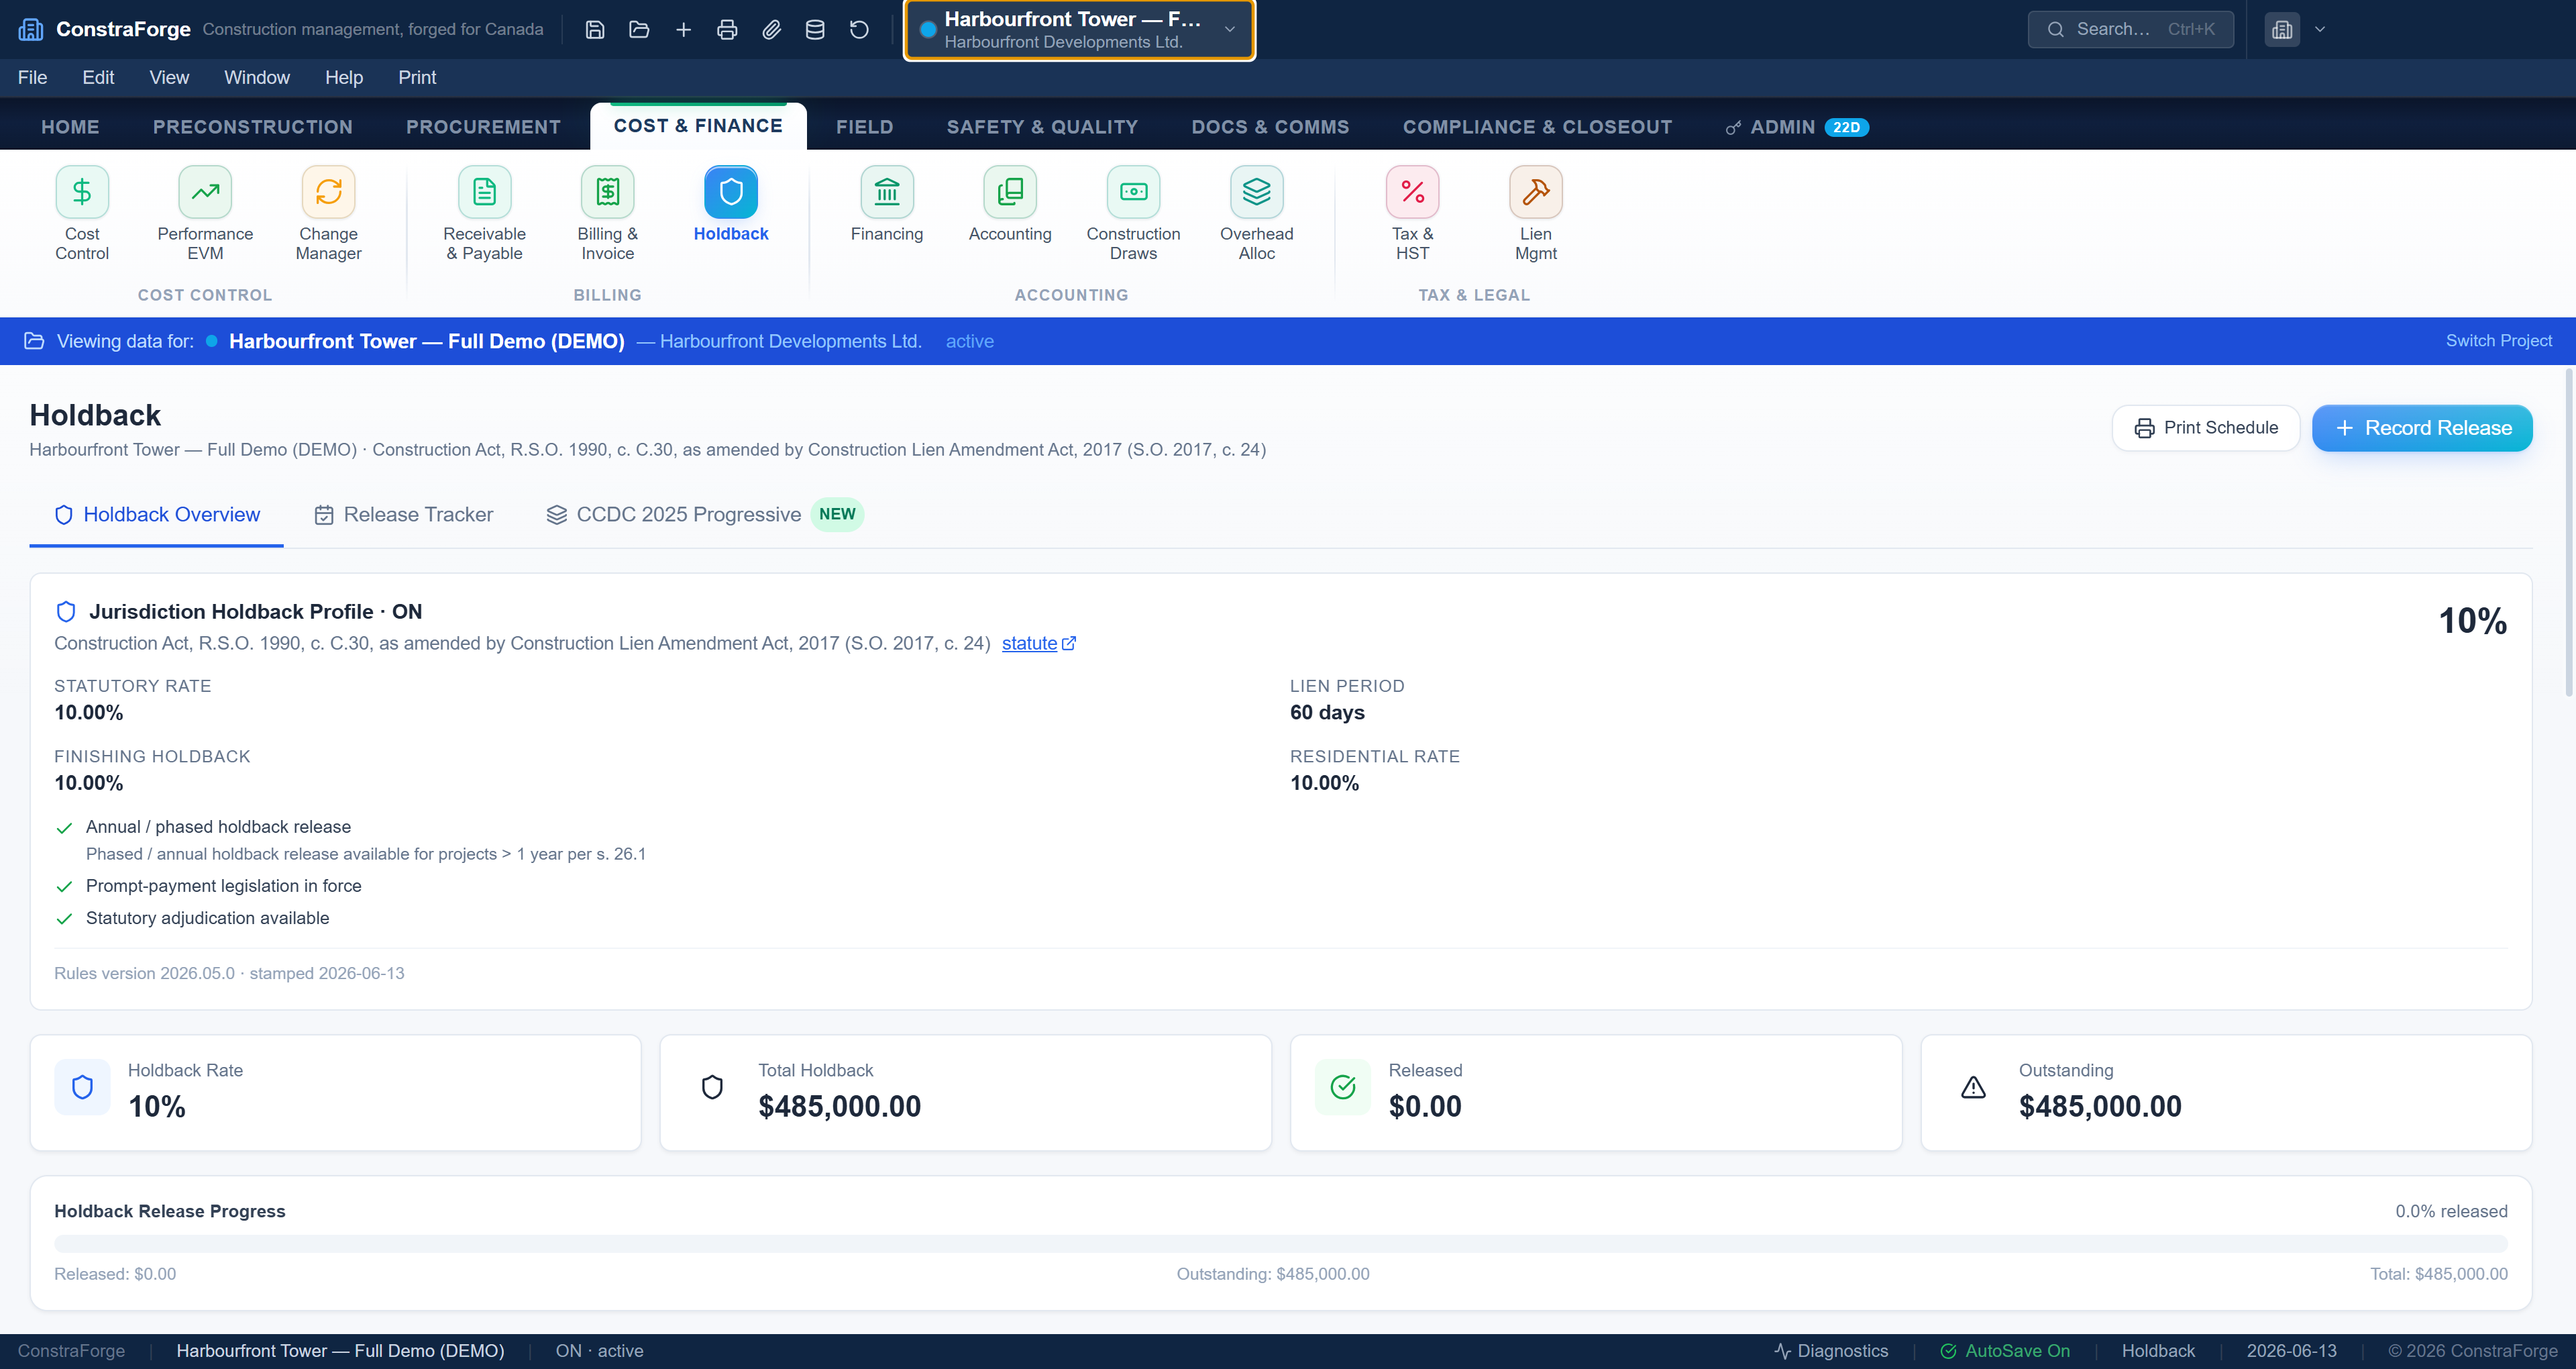Viewport: 2576px width, 1369px height.
Task: Open the File menu
Action: click(32, 77)
